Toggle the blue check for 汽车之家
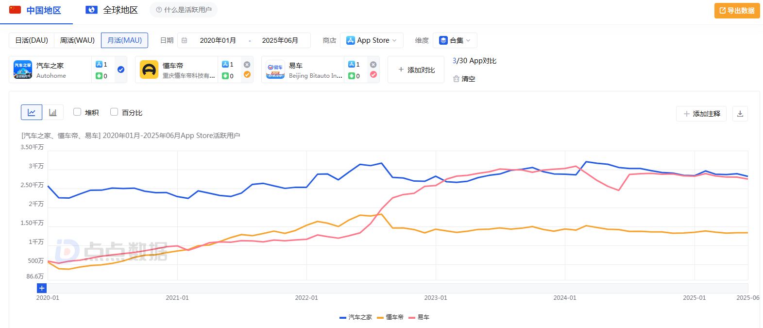Screen dimensions: 763x328 click(x=121, y=69)
